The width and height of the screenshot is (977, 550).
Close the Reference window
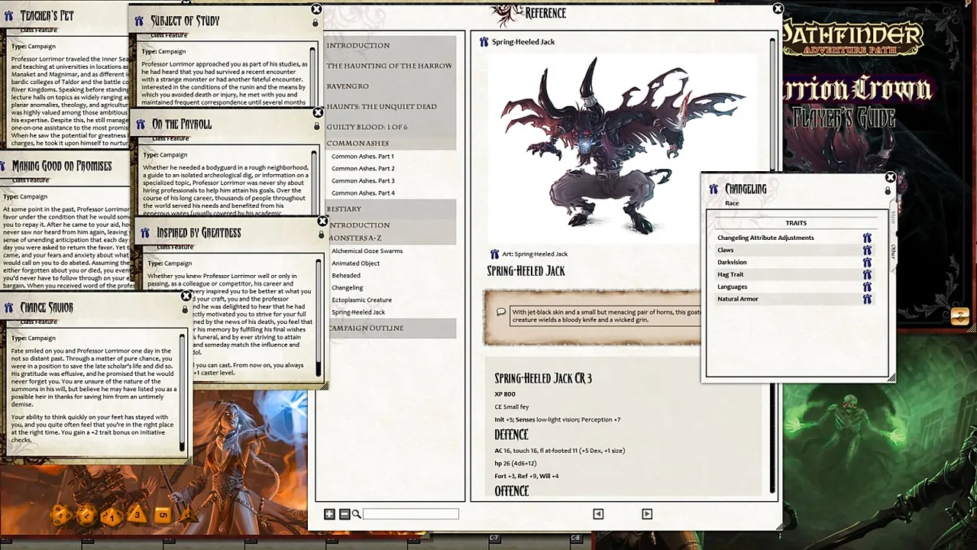[778, 9]
